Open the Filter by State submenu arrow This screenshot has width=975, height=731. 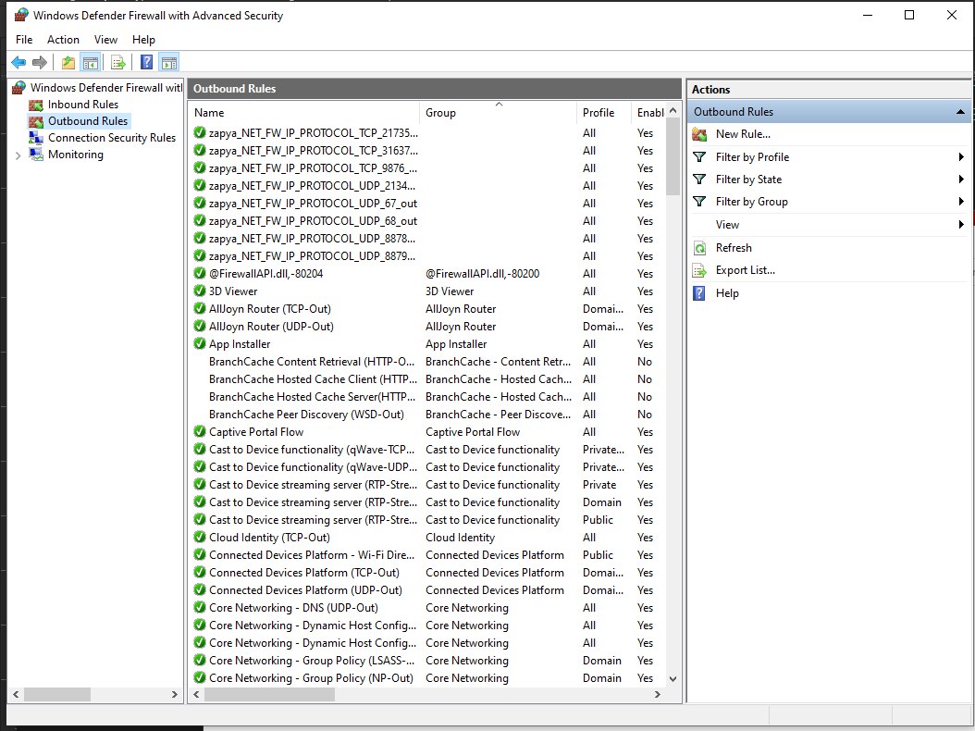tap(961, 180)
